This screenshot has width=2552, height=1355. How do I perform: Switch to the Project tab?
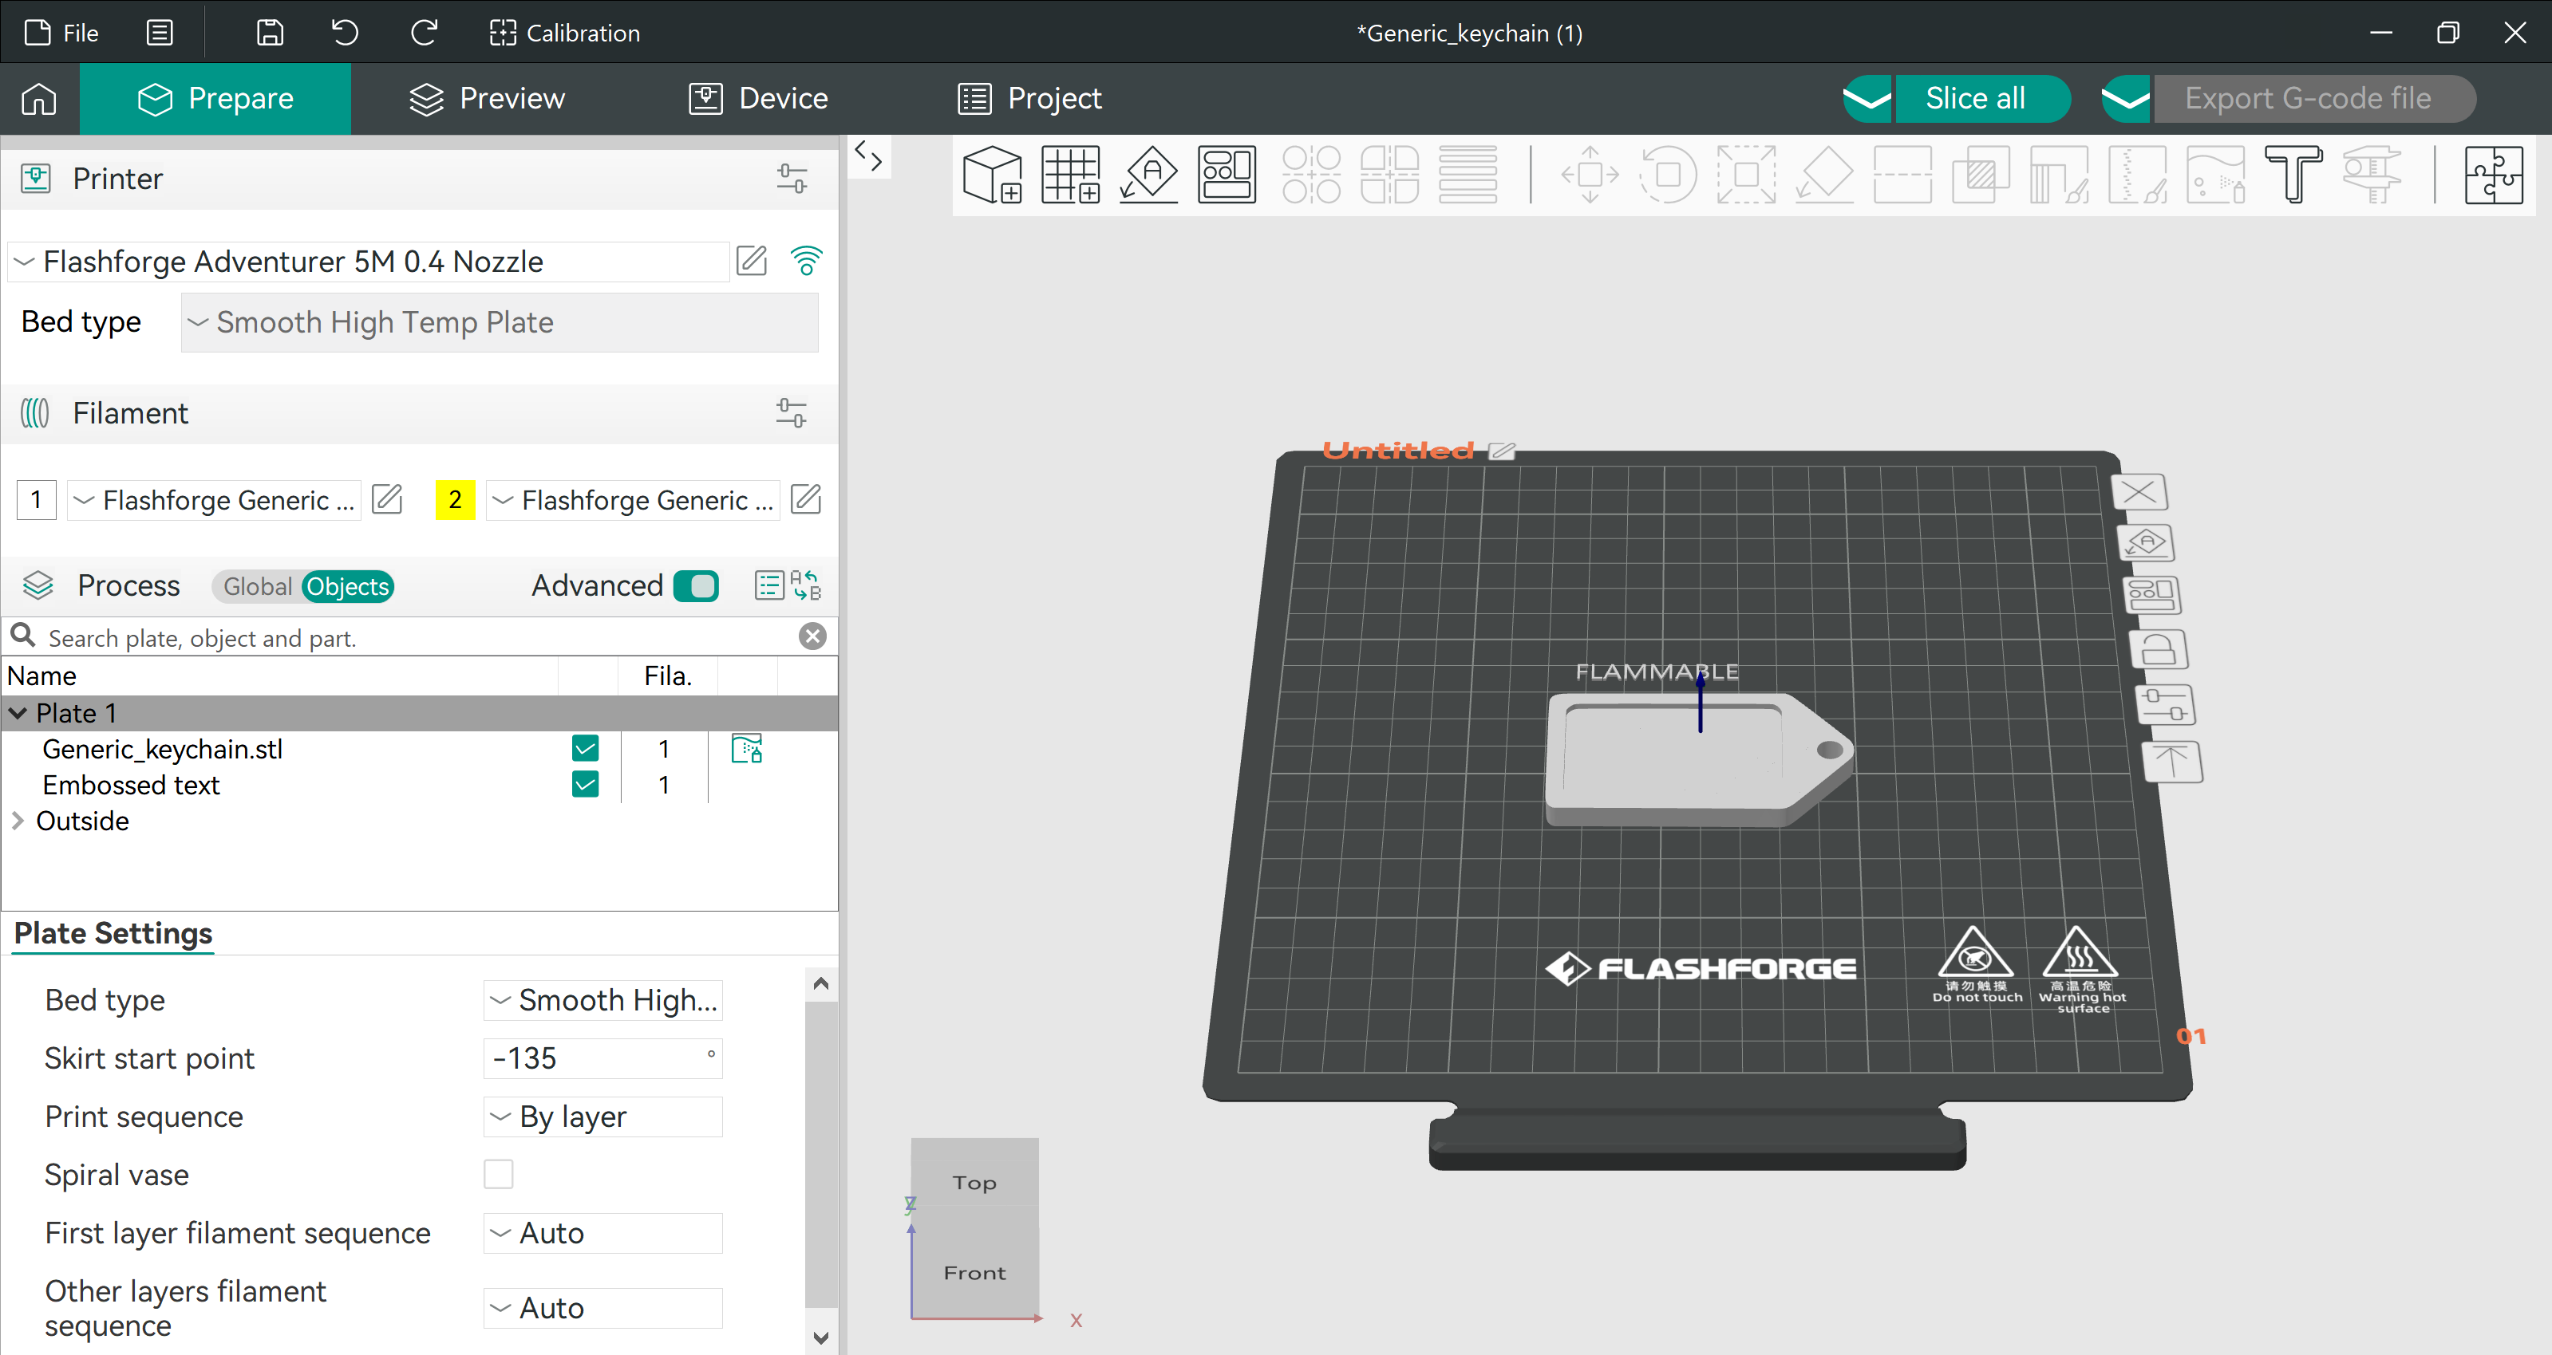point(1029,98)
